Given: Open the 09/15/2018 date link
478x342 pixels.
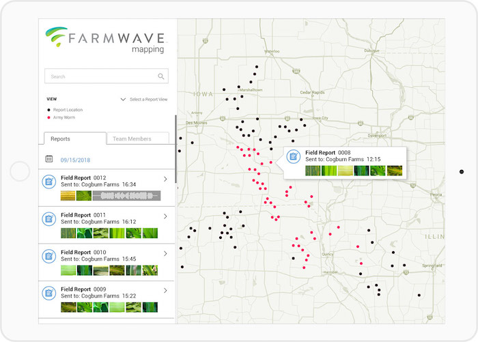Looking at the screenshot, I should pyautogui.click(x=76, y=159).
